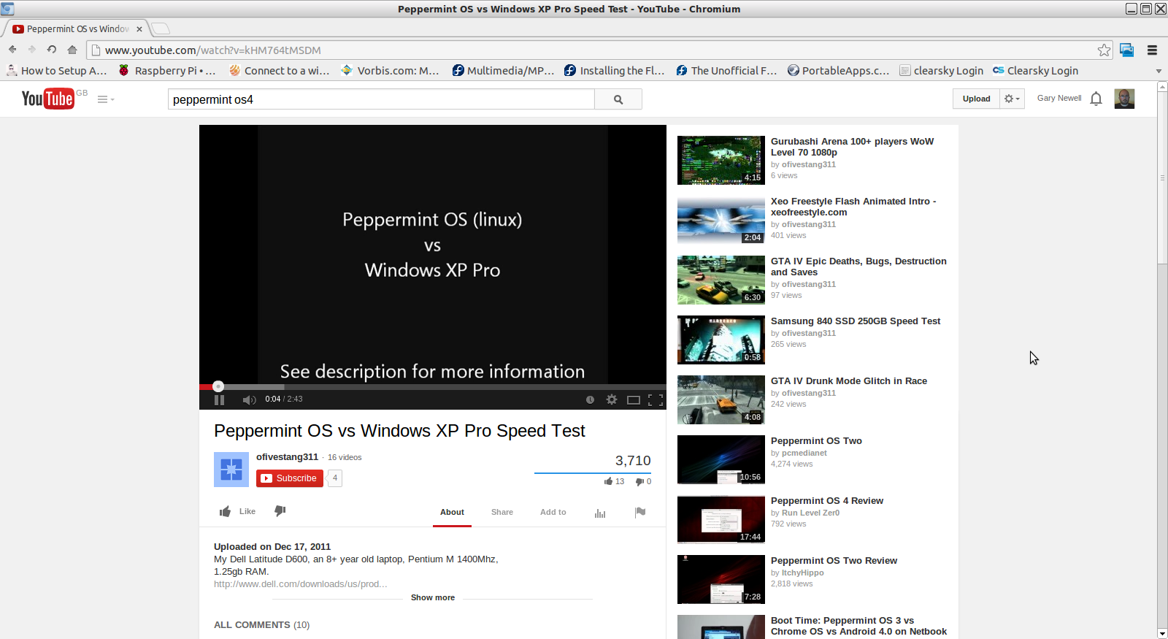Viewport: 1168px width, 639px height.
Task: Toggle theater mode player size
Action: (x=634, y=399)
